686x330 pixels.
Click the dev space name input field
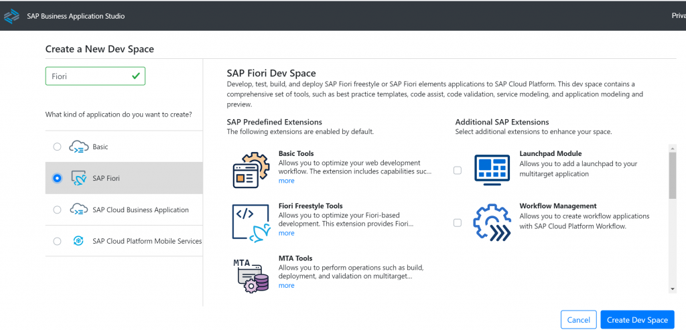(95, 76)
